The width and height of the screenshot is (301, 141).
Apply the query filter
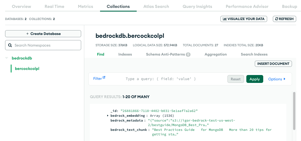coord(254,79)
